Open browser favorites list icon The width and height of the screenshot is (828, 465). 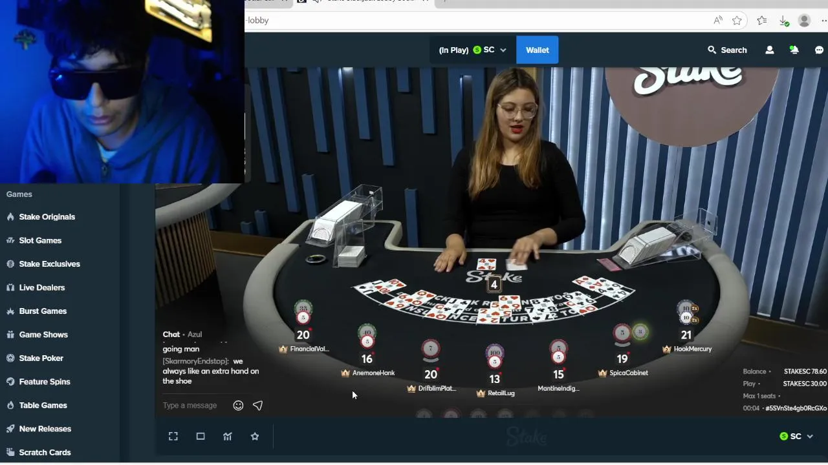pyautogui.click(x=762, y=21)
